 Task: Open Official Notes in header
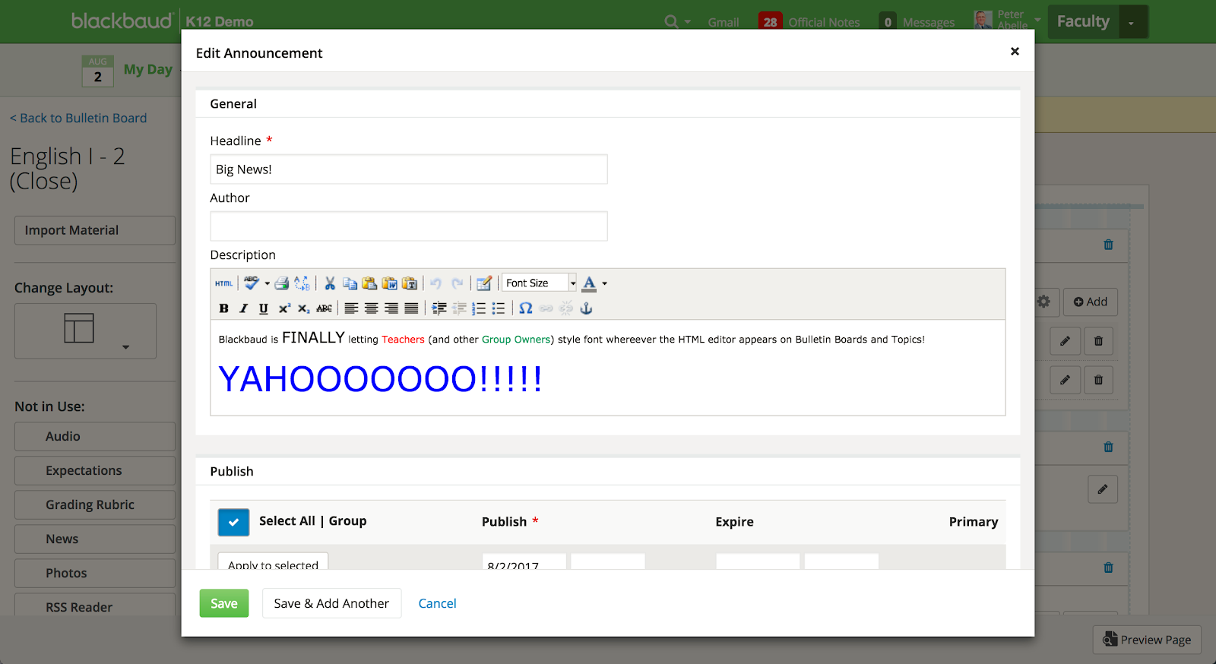[809, 23]
